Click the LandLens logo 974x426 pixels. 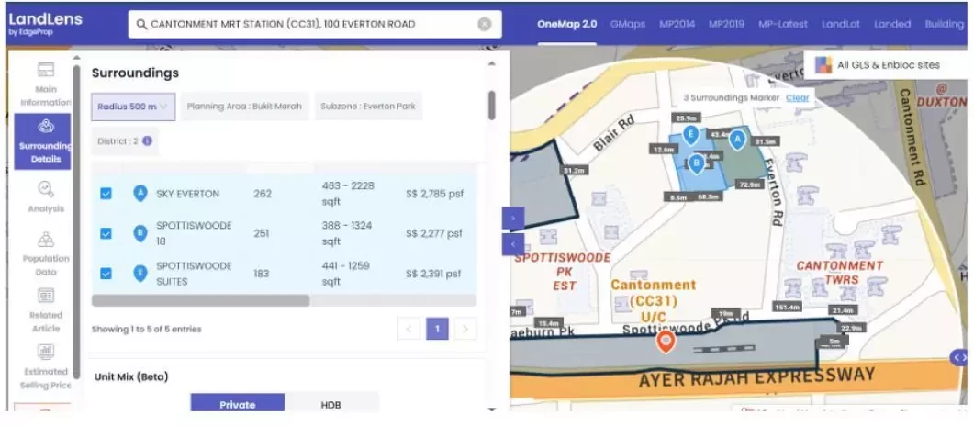[x=46, y=22]
